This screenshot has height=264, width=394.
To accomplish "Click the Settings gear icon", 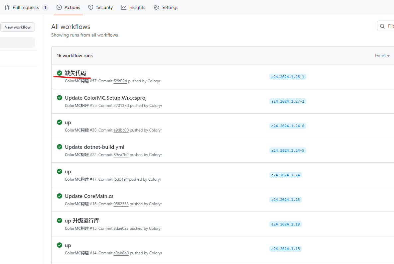I will pyautogui.click(x=156, y=7).
